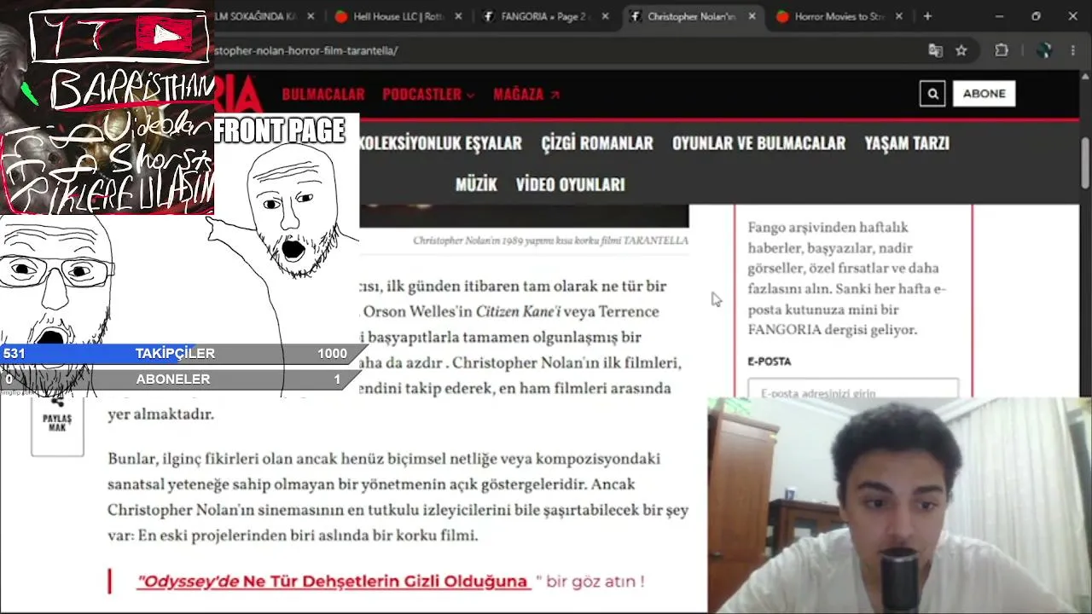The height and width of the screenshot is (614, 1092).
Task: Close the Christopher Nolan'ın tab
Action: (x=752, y=16)
